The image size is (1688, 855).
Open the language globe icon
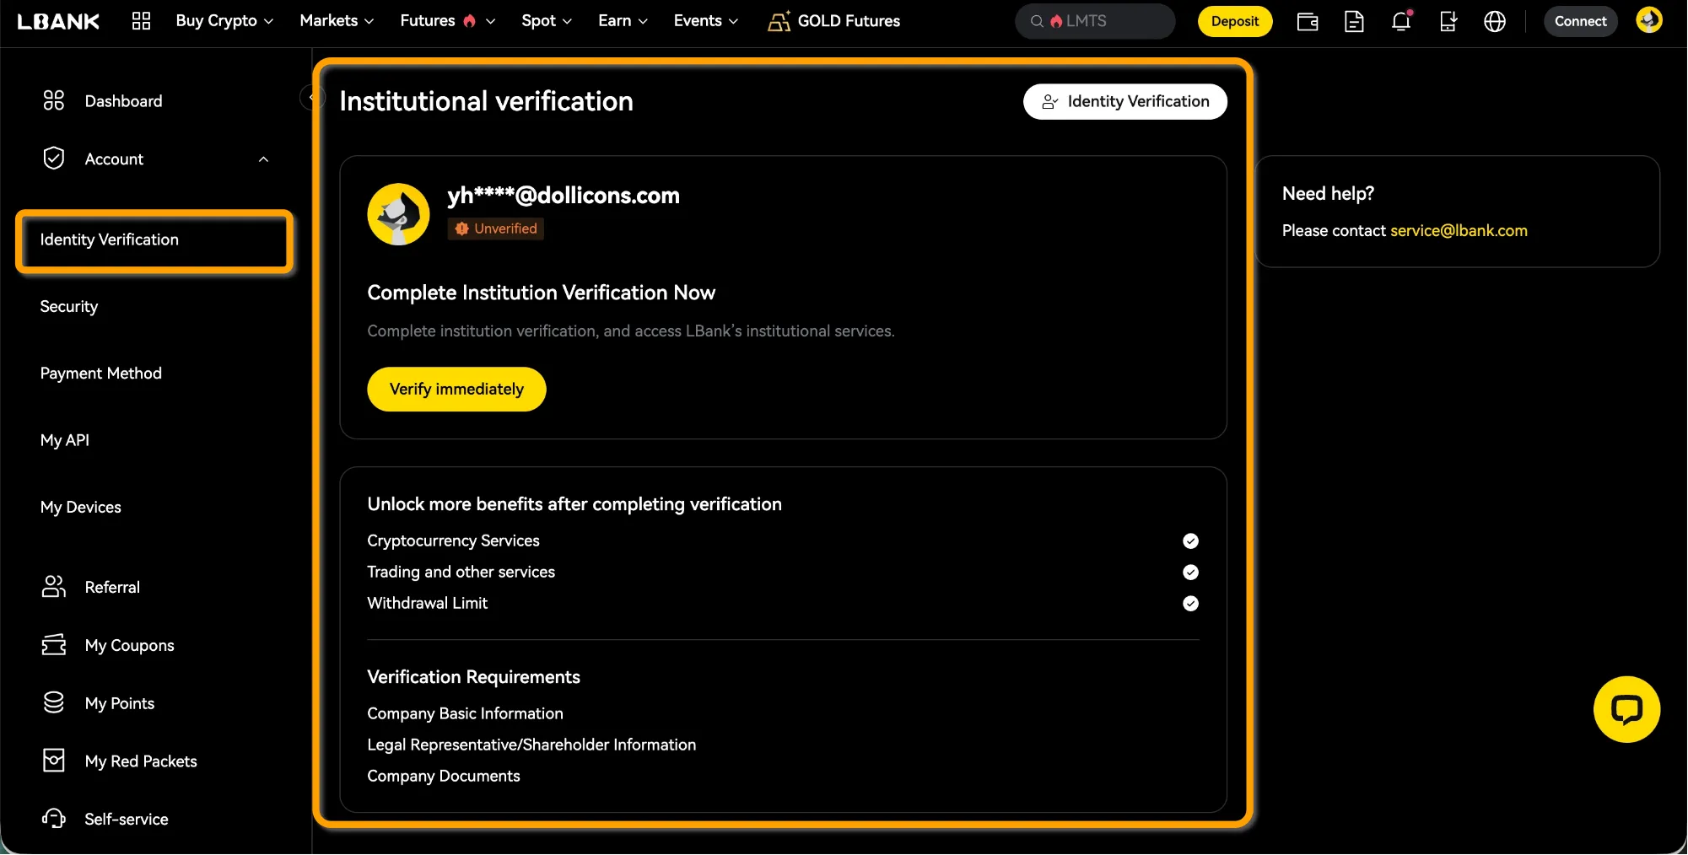tap(1495, 22)
